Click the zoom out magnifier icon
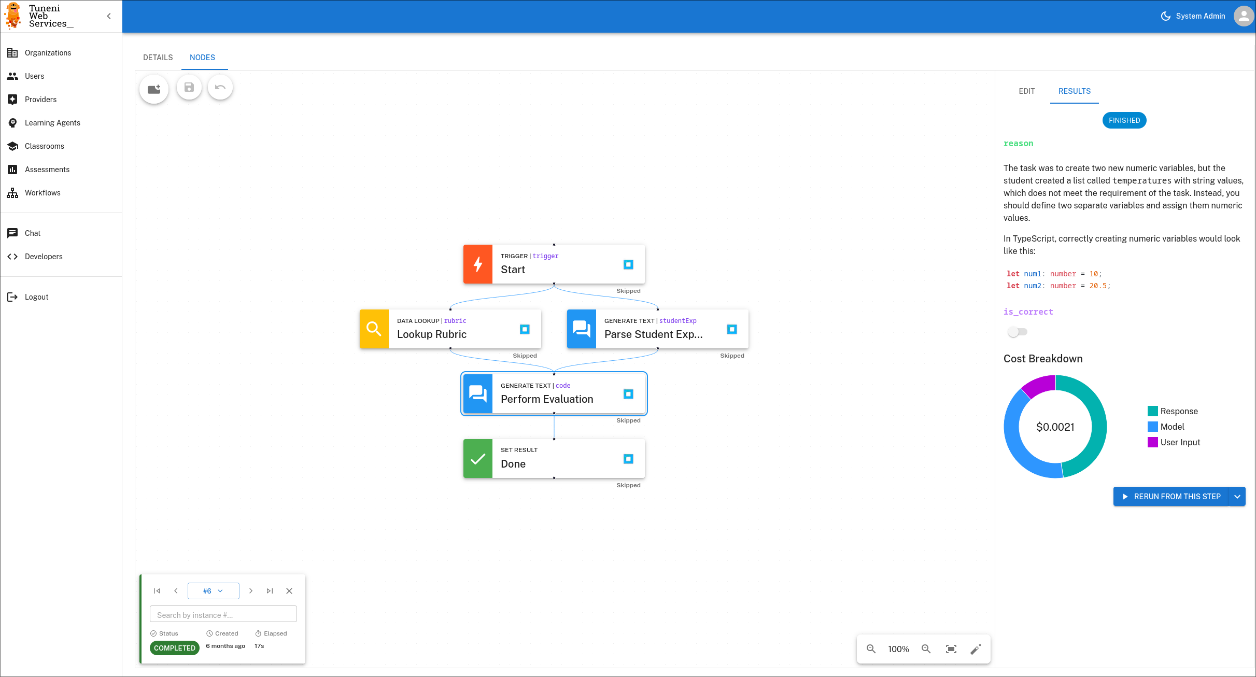1256x677 pixels. pos(871,649)
